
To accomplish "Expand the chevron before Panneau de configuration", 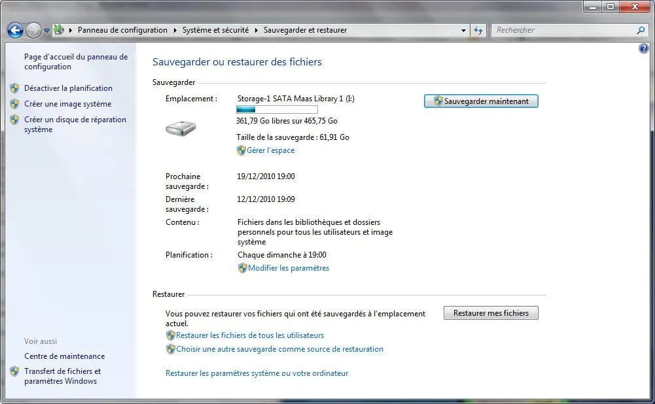I will 71,30.
